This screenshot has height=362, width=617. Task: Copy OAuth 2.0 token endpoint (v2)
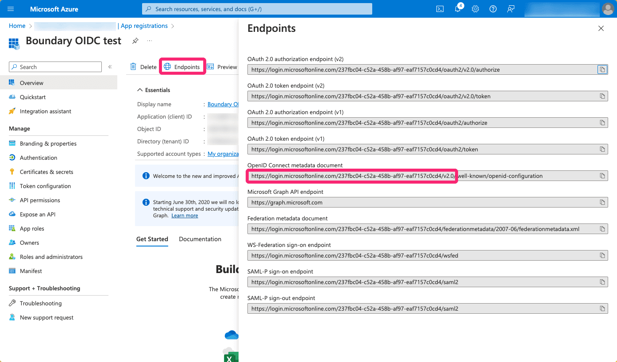point(602,96)
